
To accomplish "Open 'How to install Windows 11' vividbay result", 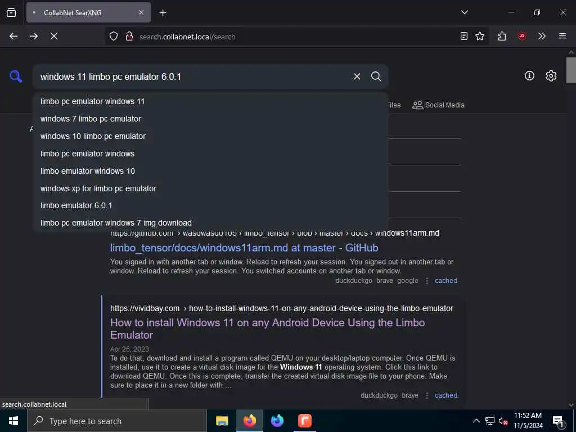I will pos(267,328).
